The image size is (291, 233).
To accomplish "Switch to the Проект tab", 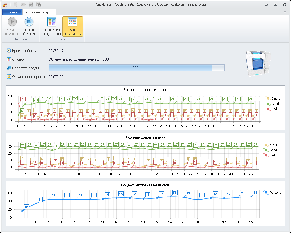I will (x=12, y=12).
